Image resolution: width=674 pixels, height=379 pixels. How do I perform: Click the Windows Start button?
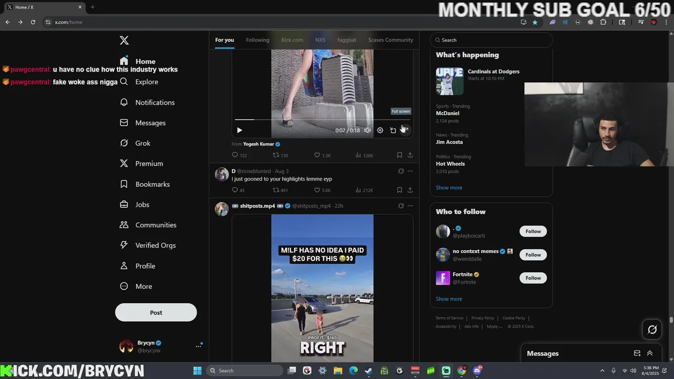[197, 371]
